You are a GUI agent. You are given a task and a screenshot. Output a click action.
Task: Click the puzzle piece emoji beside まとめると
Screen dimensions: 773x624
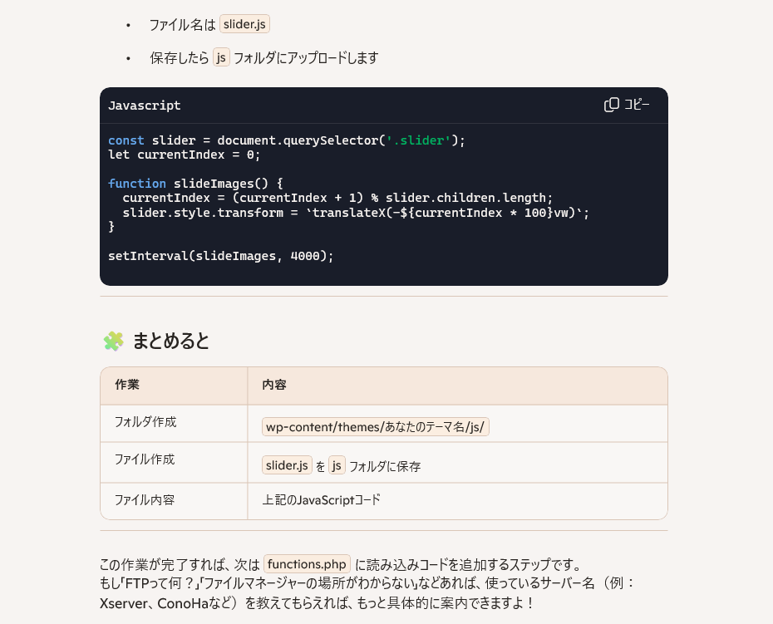point(113,341)
